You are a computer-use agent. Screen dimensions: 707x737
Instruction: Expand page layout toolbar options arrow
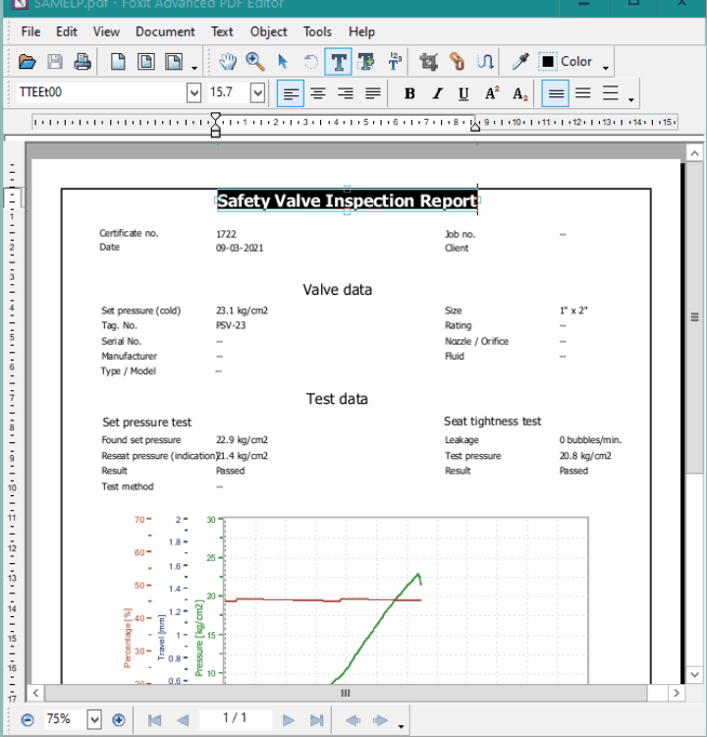pos(194,68)
